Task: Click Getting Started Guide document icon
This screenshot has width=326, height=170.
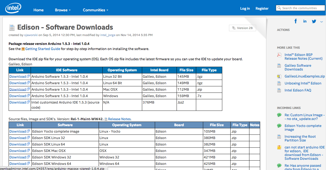Action: click(x=23, y=49)
